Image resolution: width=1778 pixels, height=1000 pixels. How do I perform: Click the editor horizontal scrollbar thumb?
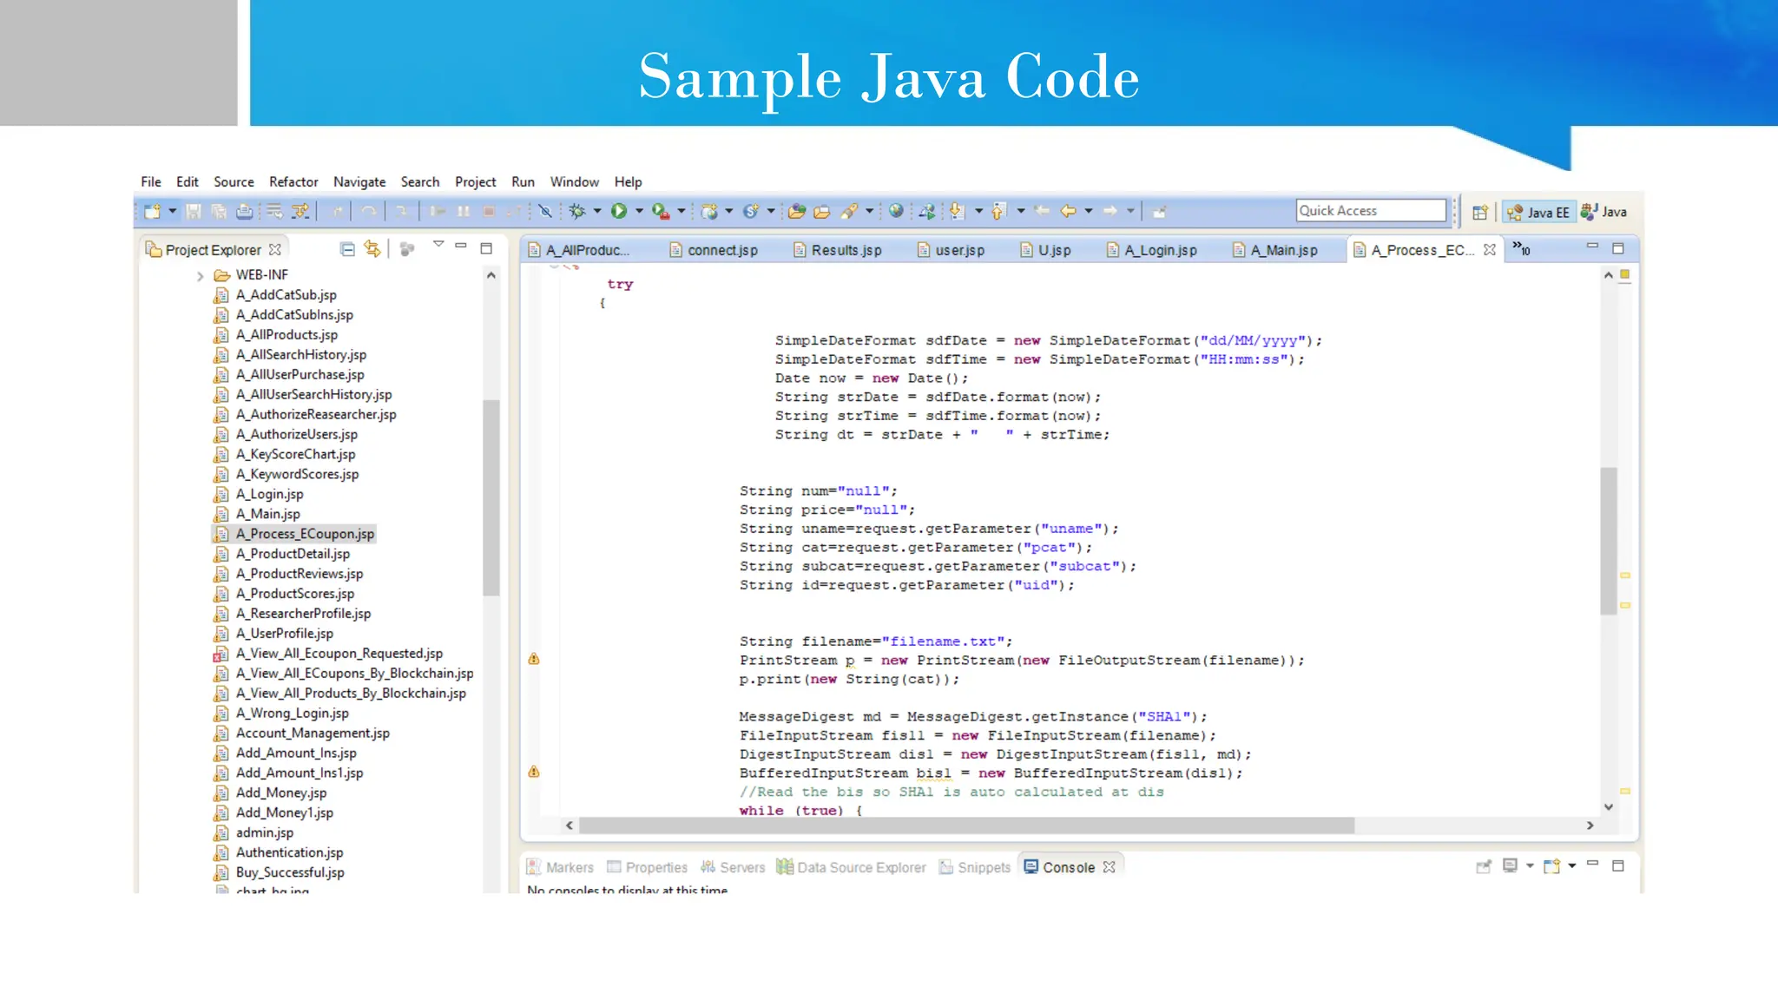point(966,825)
